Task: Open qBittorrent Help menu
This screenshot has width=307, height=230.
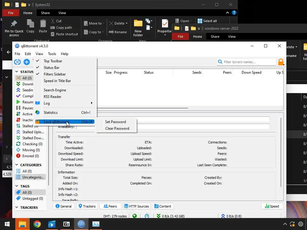Action: tap(64, 54)
